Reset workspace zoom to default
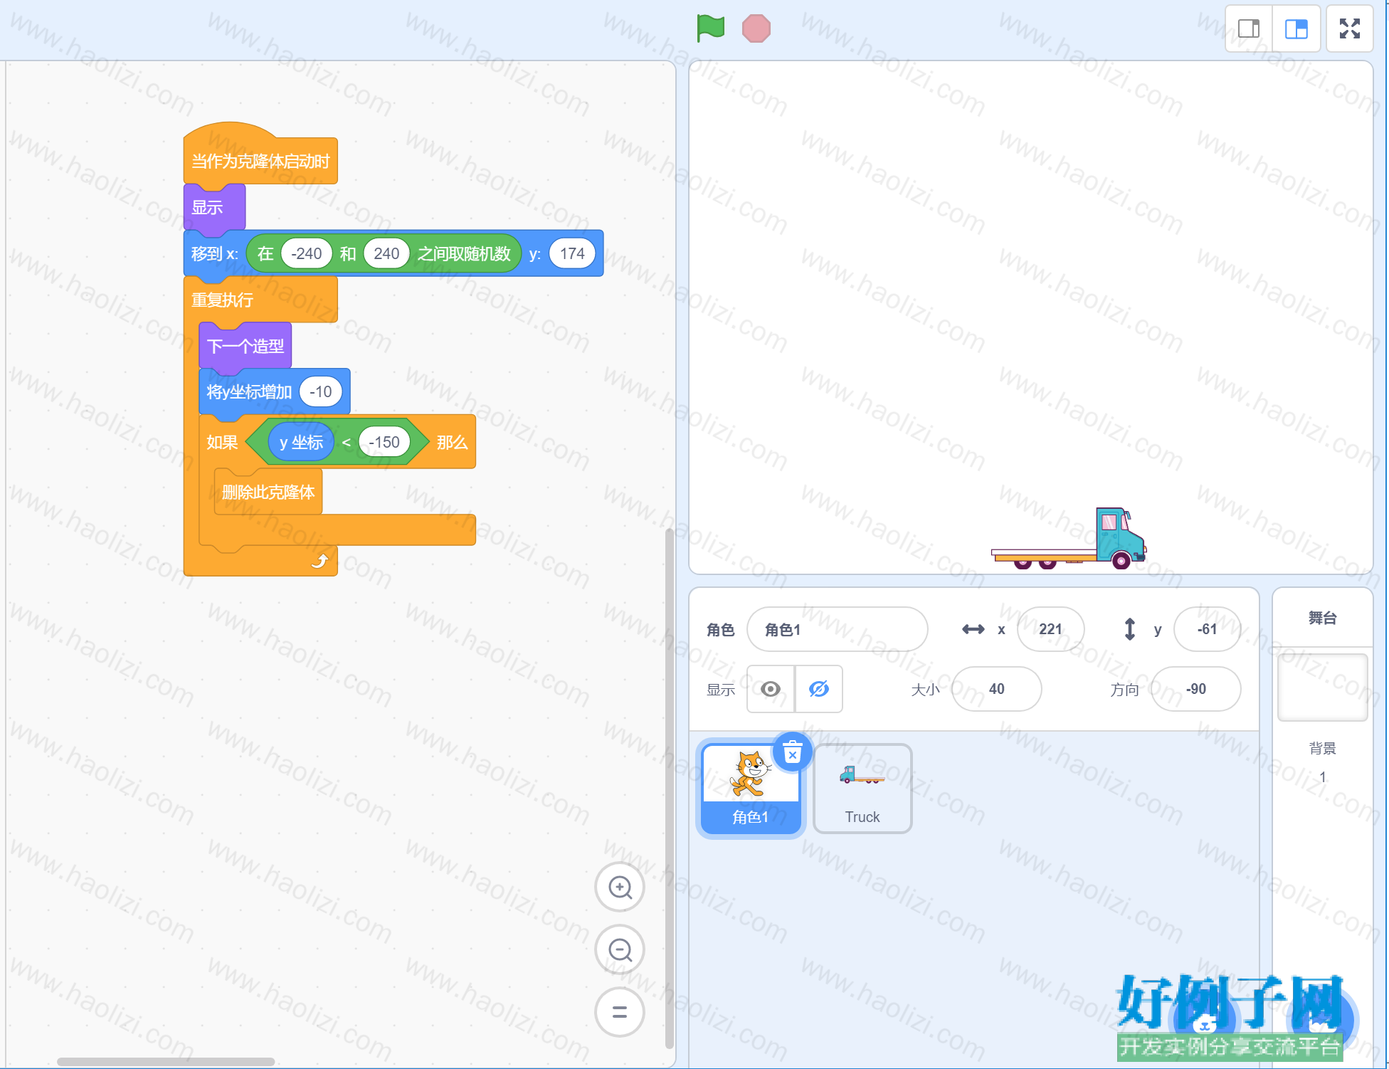1389x1069 pixels. (620, 1012)
